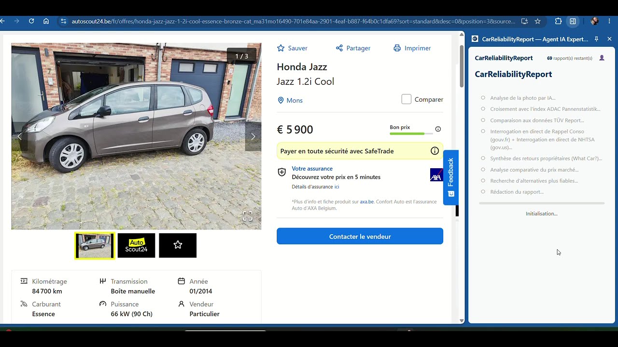Select the star thumbnail
Viewport: 618px width, 347px height.
click(178, 245)
